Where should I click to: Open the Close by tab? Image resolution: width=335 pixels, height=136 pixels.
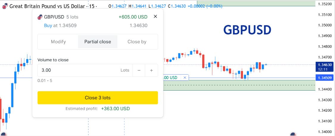tap(137, 42)
